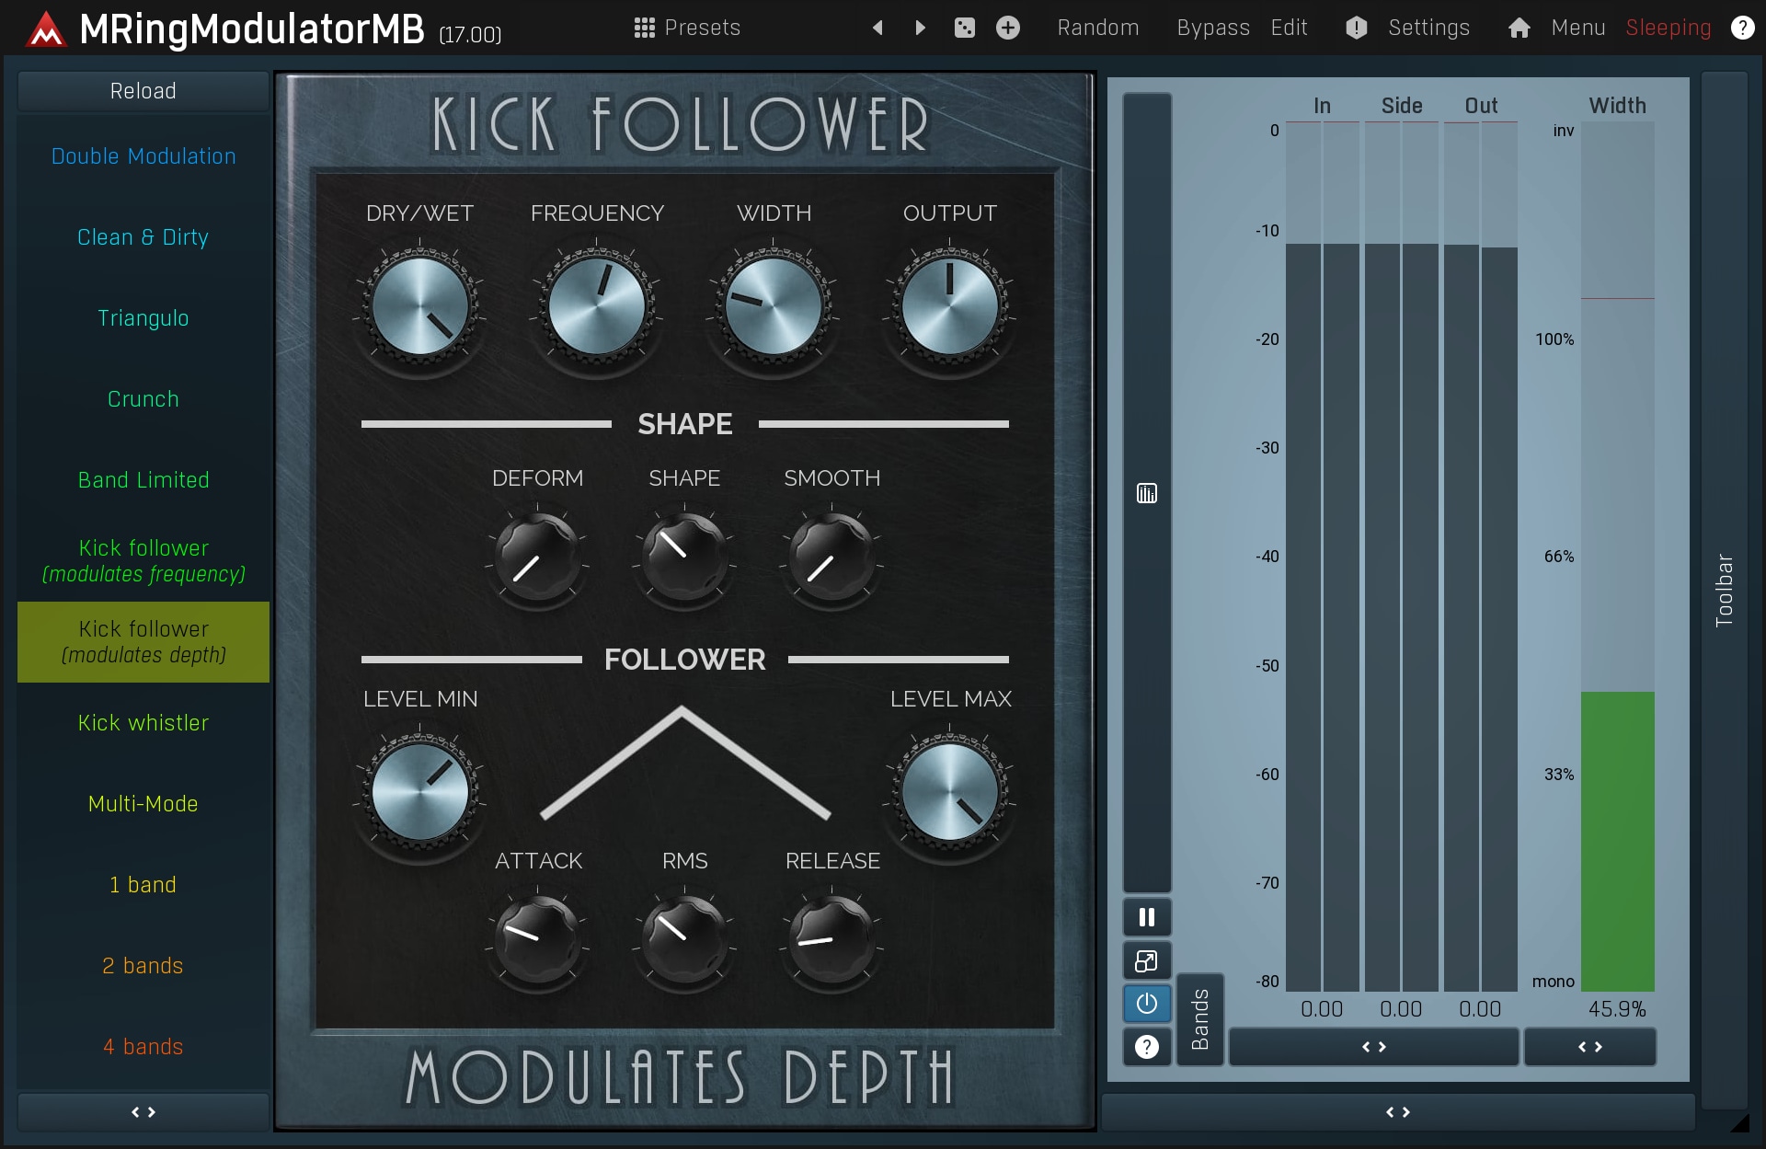Open the Settings menu
Viewport: 1766px width, 1149px height.
pos(1428,28)
